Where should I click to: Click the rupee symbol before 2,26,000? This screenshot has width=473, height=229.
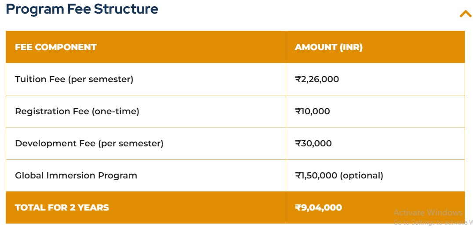pos(298,80)
